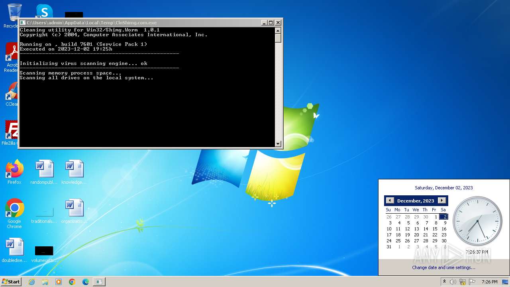This screenshot has width=510, height=287.
Task: Select December 25 in the calendar
Action: tap(398, 241)
